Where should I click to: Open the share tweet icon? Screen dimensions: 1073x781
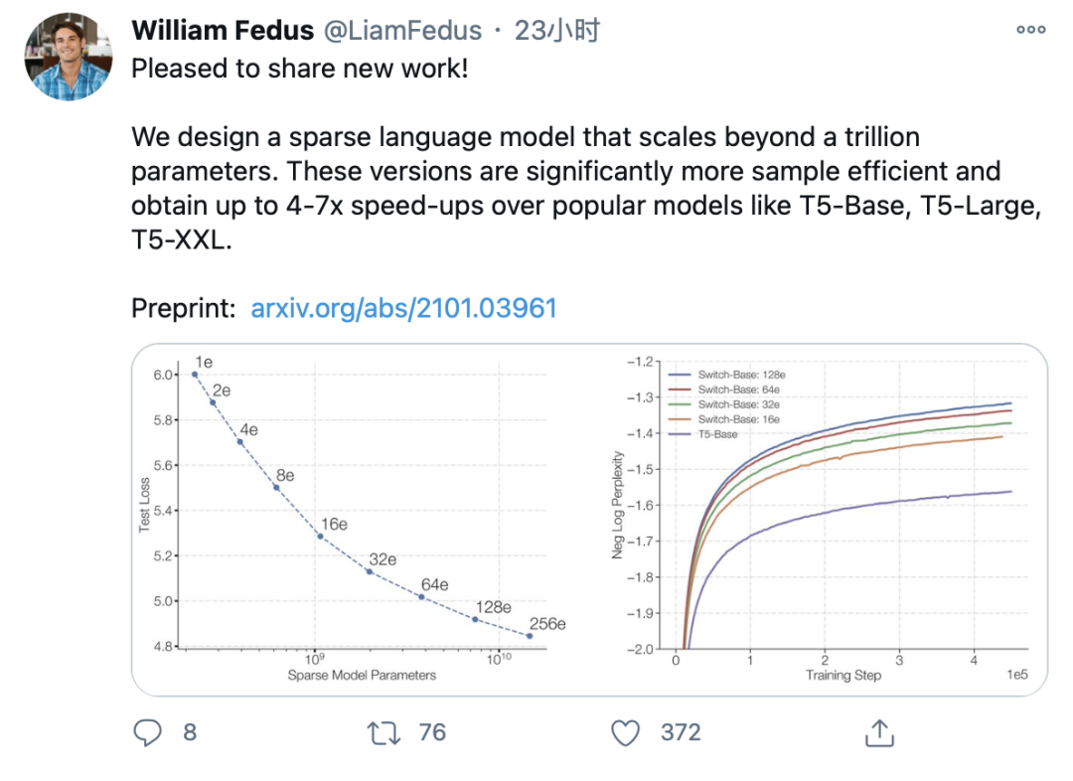pyautogui.click(x=879, y=732)
